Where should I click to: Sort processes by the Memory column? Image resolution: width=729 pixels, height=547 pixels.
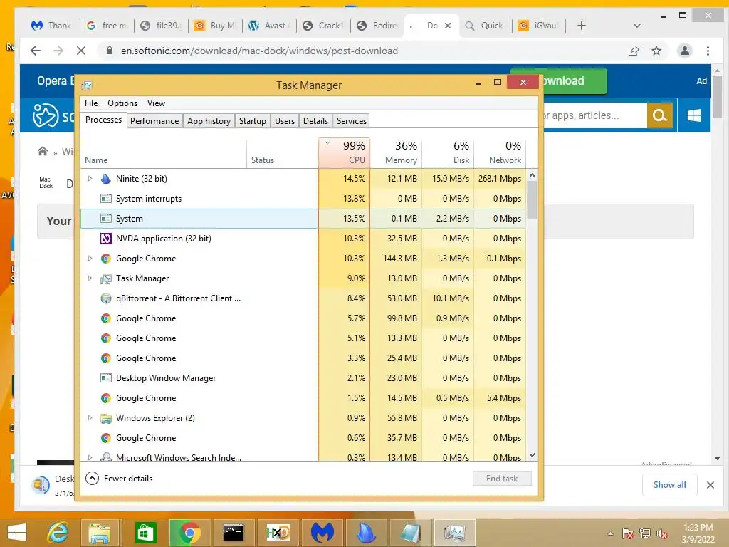click(396, 152)
